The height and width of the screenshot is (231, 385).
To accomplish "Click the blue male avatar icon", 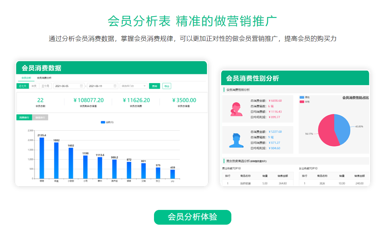I will [x=236, y=140].
